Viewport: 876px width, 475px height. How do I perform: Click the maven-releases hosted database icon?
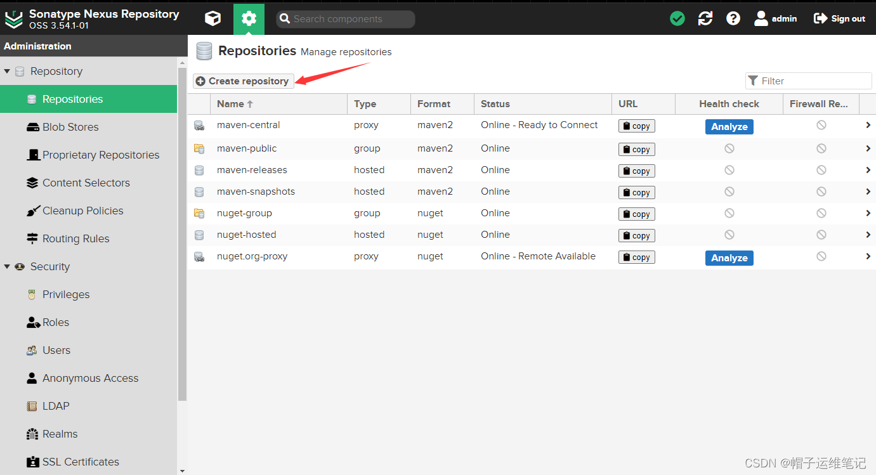click(x=199, y=170)
